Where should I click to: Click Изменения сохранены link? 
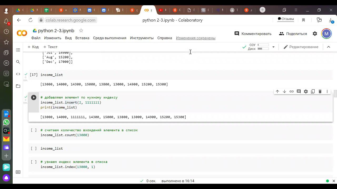tap(196, 38)
